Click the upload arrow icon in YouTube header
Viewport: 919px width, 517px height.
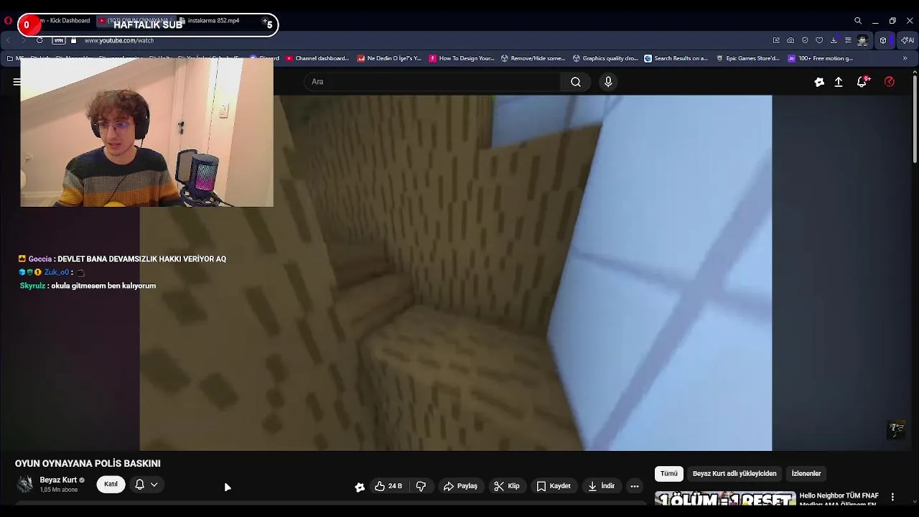[839, 82]
